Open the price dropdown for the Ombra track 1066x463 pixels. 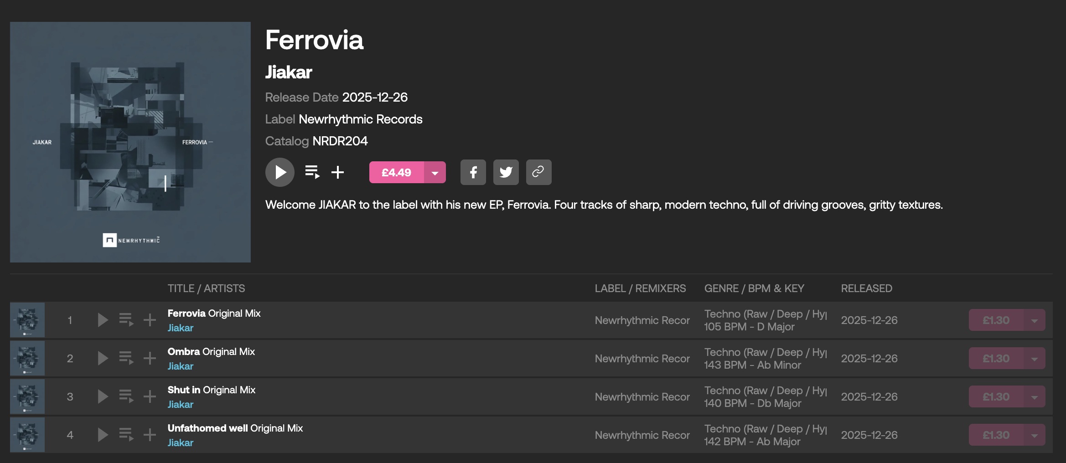[x=1034, y=358]
